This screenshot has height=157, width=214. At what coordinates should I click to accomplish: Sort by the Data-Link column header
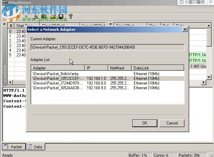tap(158, 68)
